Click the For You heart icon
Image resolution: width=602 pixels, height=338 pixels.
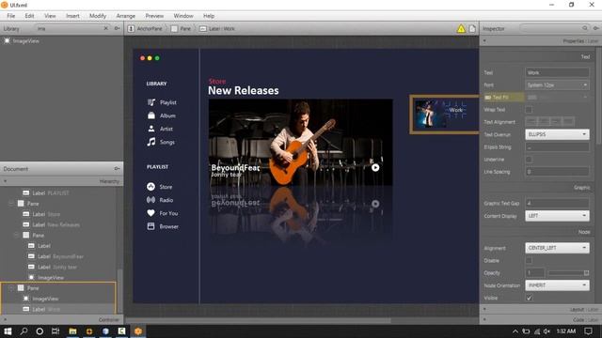(x=150, y=213)
